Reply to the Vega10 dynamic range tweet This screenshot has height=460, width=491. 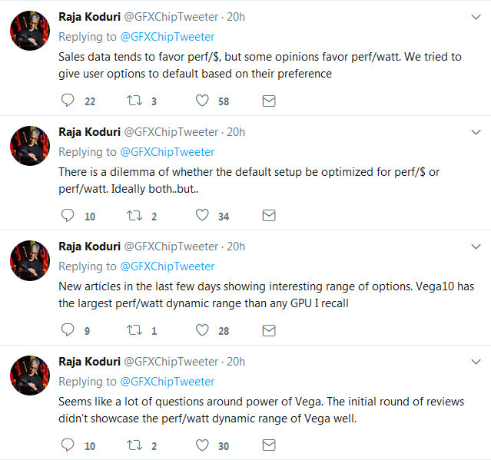pos(68,330)
